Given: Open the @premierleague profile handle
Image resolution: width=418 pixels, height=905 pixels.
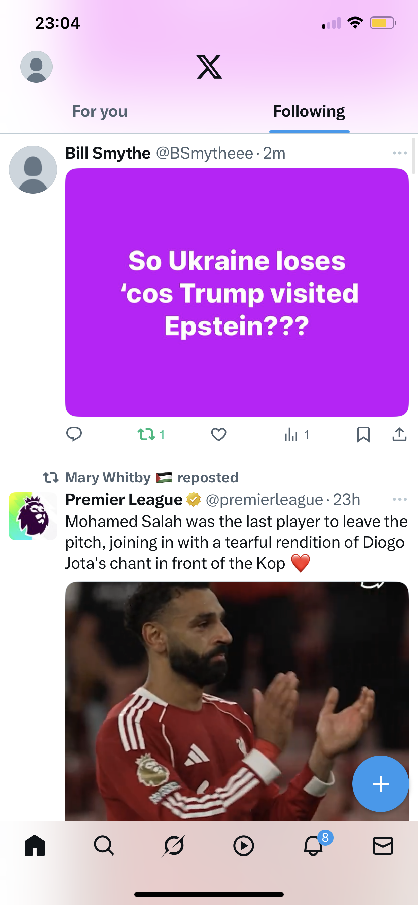Looking at the screenshot, I should pos(264,500).
